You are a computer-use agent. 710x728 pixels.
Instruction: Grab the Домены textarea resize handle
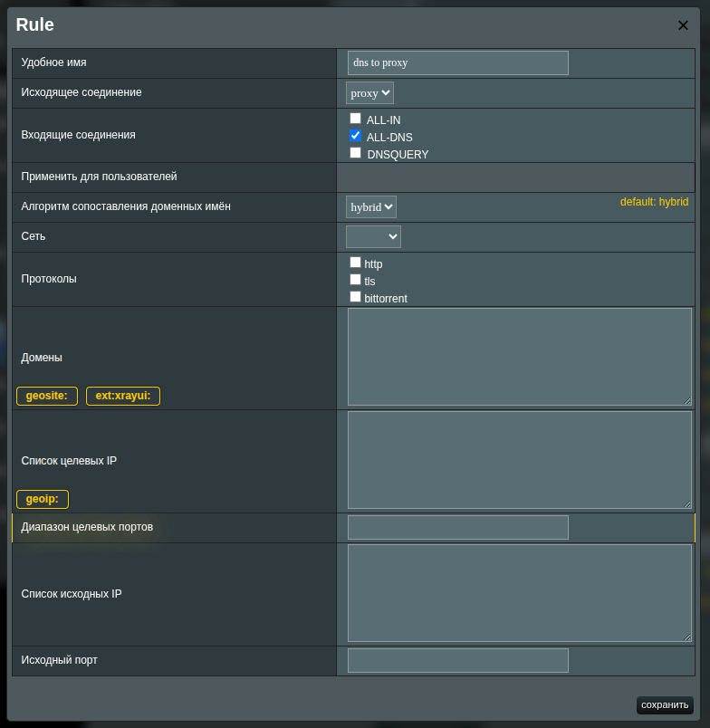[687, 401]
